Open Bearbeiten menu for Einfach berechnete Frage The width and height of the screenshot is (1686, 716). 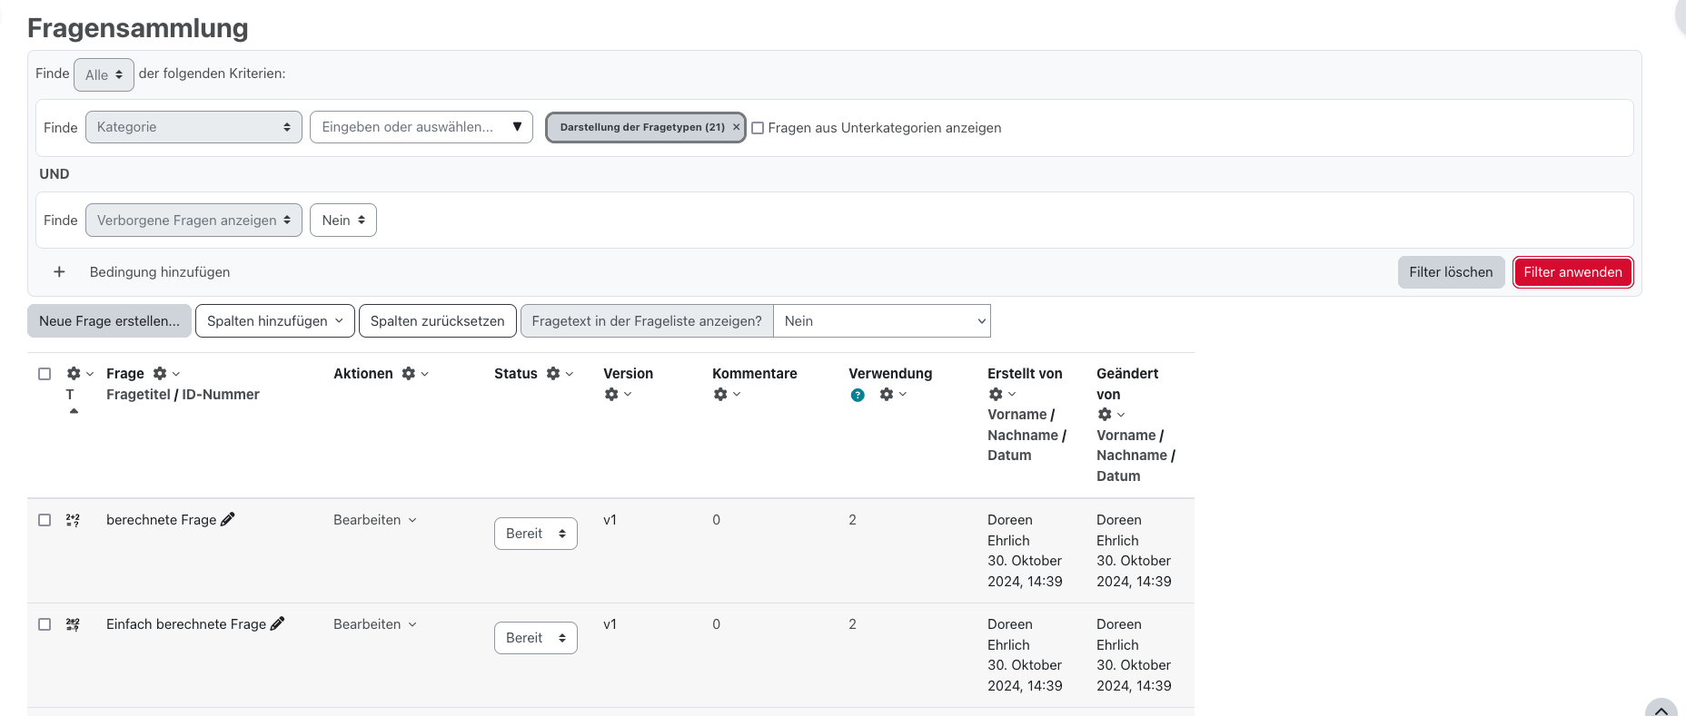point(374,624)
